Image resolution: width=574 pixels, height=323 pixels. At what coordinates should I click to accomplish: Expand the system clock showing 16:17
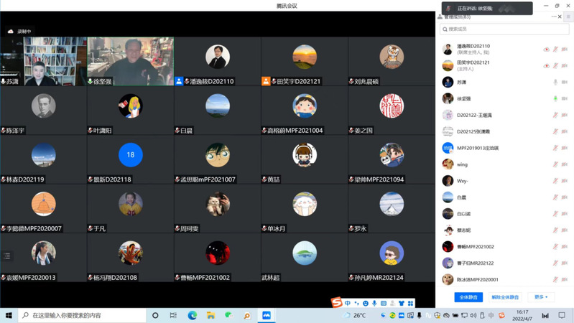[522, 315]
